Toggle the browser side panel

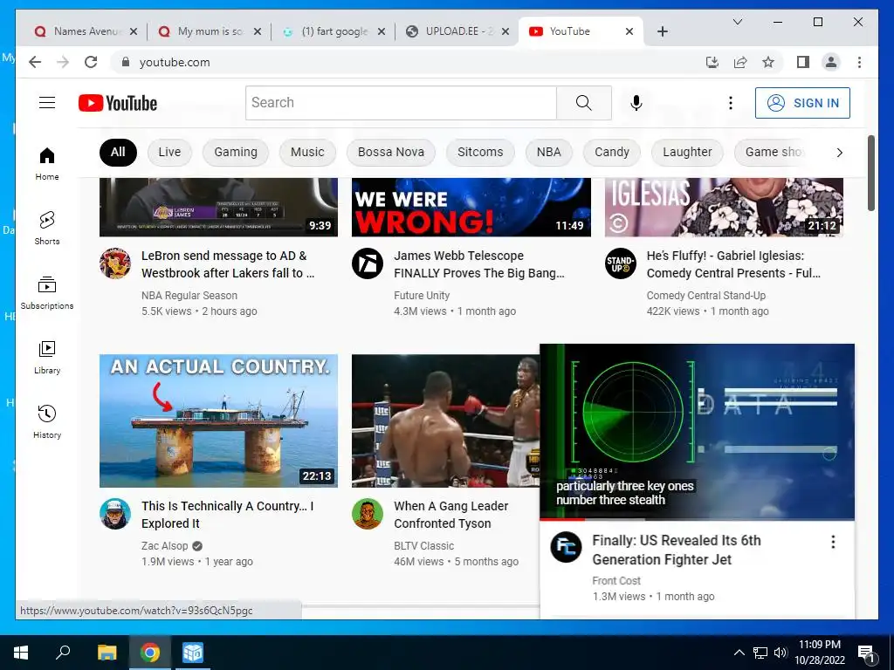tap(803, 62)
